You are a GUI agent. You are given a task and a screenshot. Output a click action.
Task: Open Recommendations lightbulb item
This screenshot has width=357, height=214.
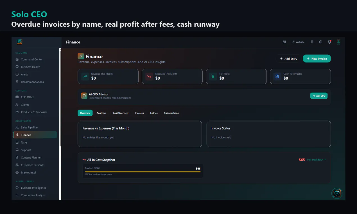(x=35, y=82)
